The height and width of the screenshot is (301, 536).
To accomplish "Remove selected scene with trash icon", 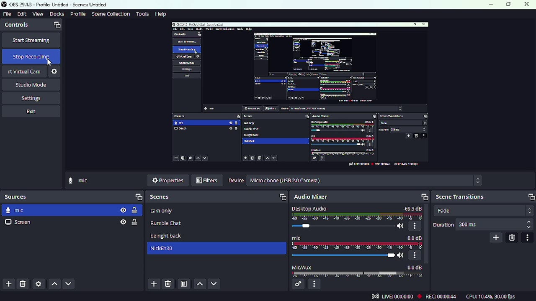I will pos(168,284).
